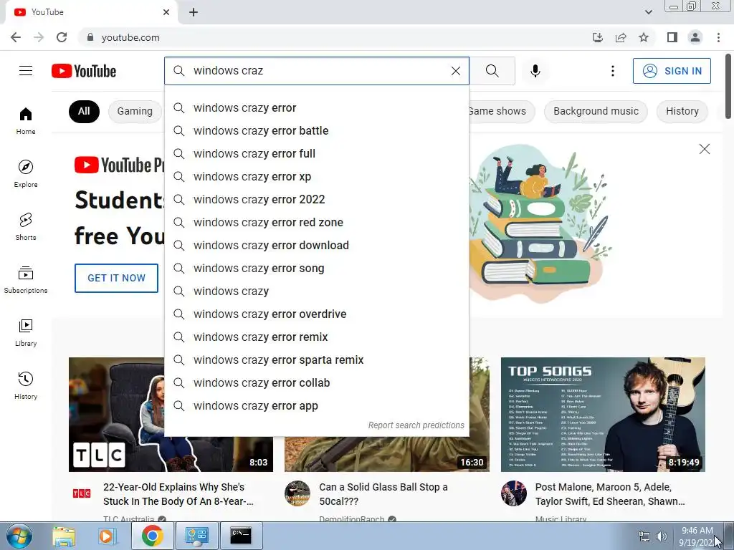734x550 pixels.
Task: Choose suggestion 'windows crazy error red zone'
Action: pos(317,223)
